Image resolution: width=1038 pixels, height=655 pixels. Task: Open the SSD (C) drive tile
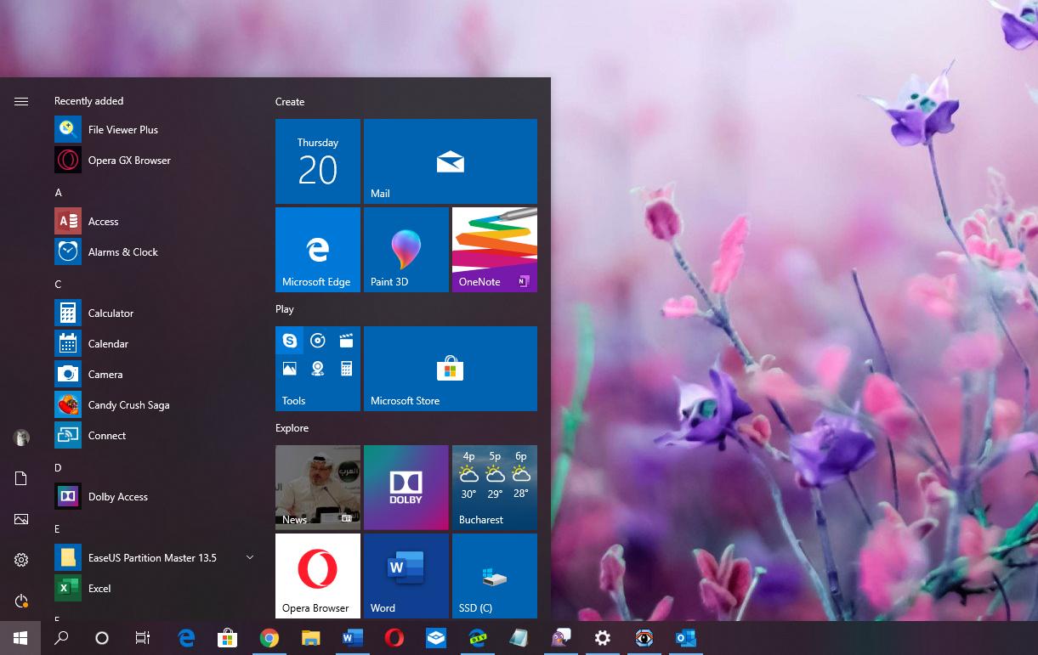pyautogui.click(x=495, y=576)
